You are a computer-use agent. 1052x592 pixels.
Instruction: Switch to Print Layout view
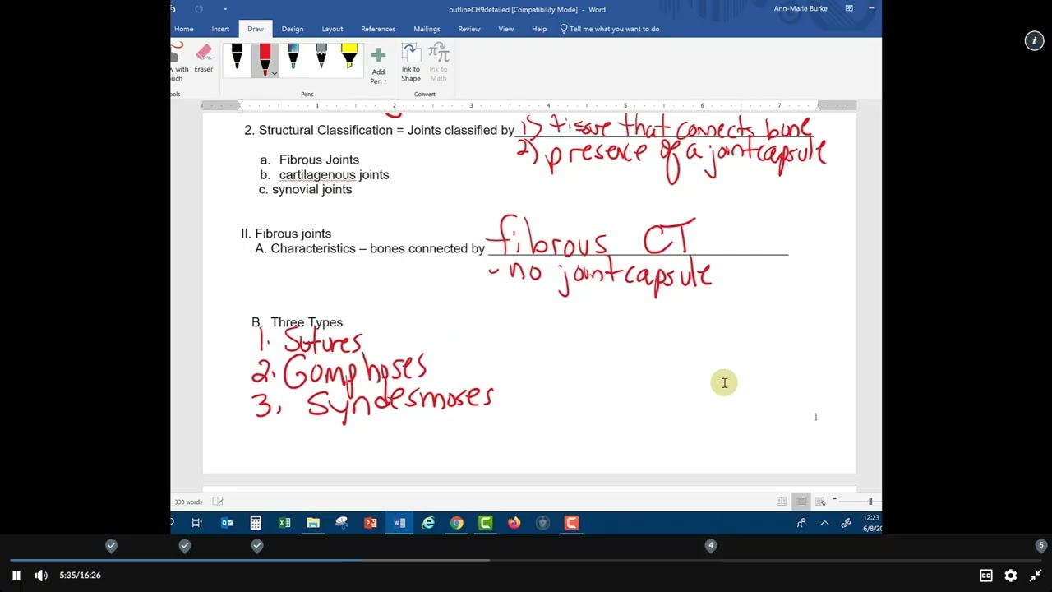coord(801,502)
